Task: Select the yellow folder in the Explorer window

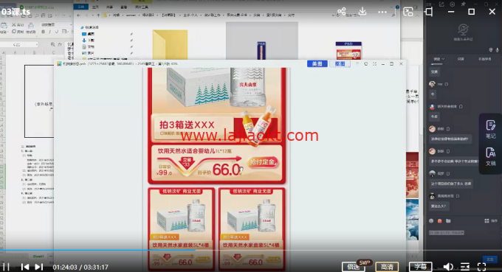Action: point(170,45)
